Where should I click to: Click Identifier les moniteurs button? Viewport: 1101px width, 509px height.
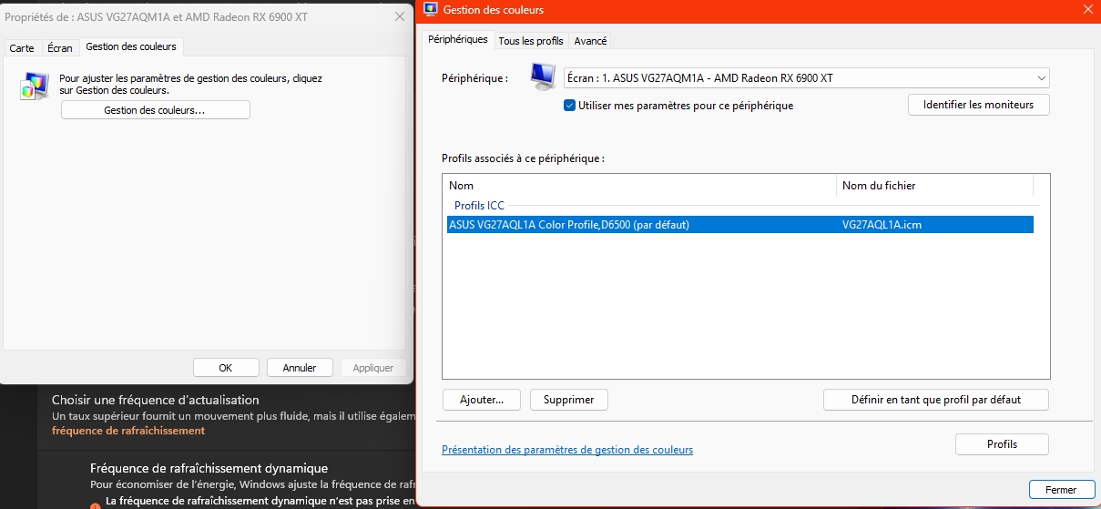pos(978,105)
